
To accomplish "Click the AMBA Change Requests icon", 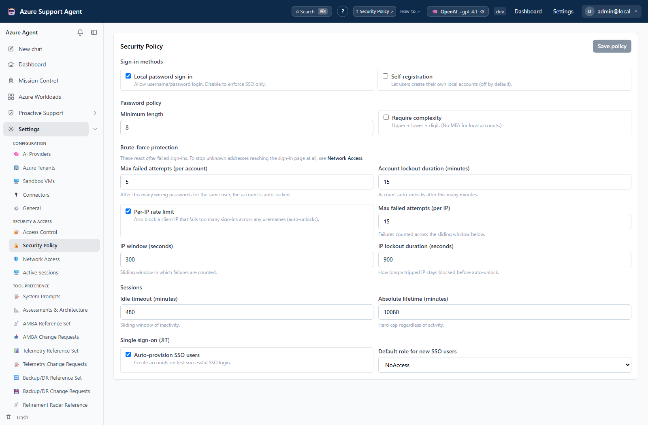I will (x=16, y=337).
